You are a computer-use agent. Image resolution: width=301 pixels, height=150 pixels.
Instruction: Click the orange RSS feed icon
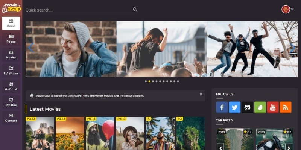tap(286, 107)
